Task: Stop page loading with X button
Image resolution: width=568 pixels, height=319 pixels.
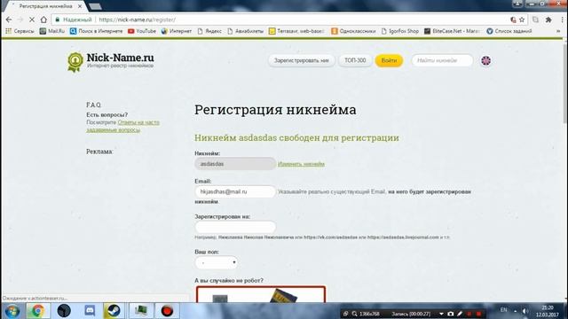Action: [x=32, y=19]
